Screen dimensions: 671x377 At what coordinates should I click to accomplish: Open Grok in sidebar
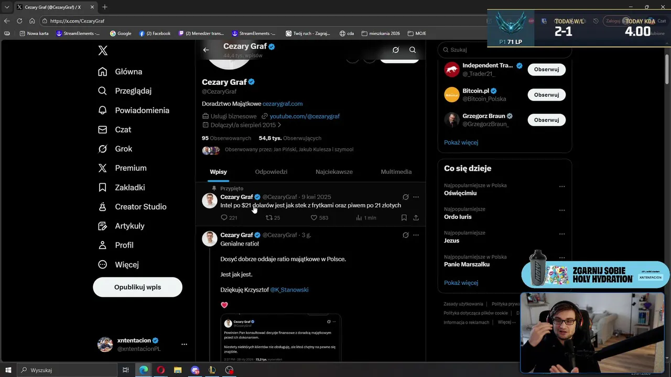tap(115, 149)
